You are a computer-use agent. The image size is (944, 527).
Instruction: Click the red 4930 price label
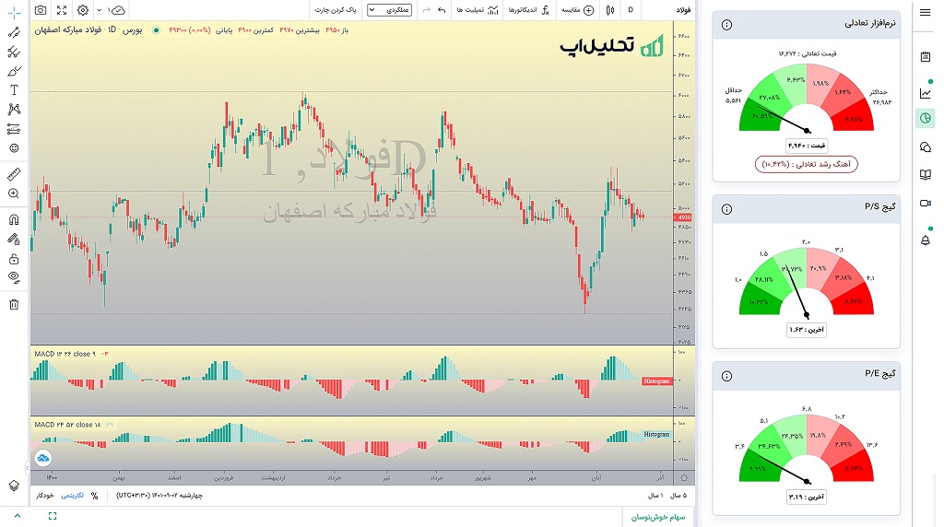[685, 217]
